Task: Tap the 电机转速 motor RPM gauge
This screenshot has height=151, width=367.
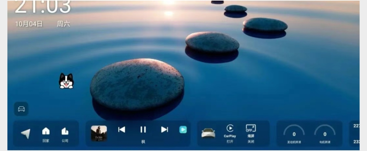Action: (325, 133)
